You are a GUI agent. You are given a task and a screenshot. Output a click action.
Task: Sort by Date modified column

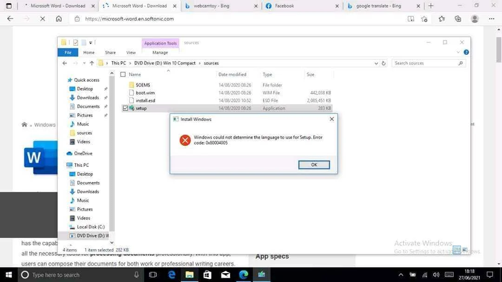coord(232,74)
